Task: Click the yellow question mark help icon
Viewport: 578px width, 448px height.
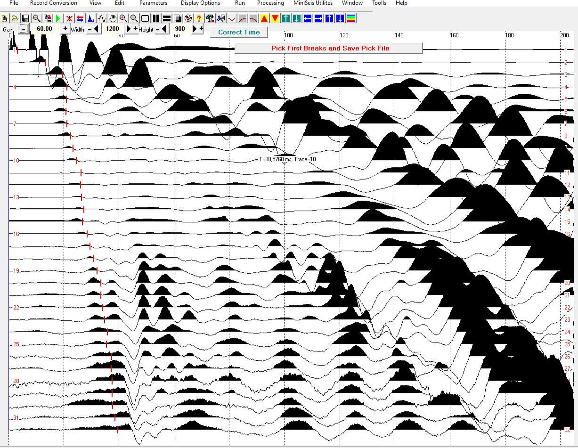Action: tap(199, 18)
